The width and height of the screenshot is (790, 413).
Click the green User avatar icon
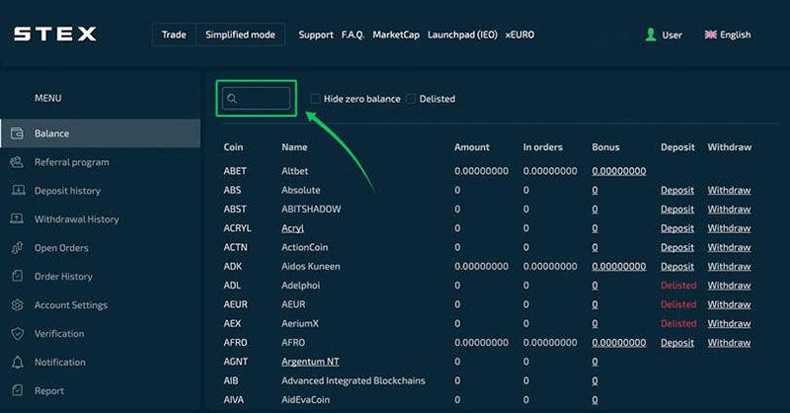(651, 35)
